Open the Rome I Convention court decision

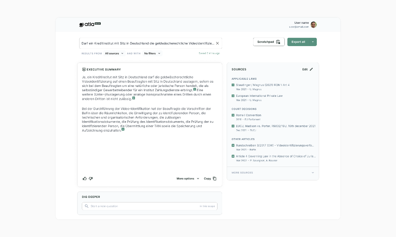coord(248,115)
